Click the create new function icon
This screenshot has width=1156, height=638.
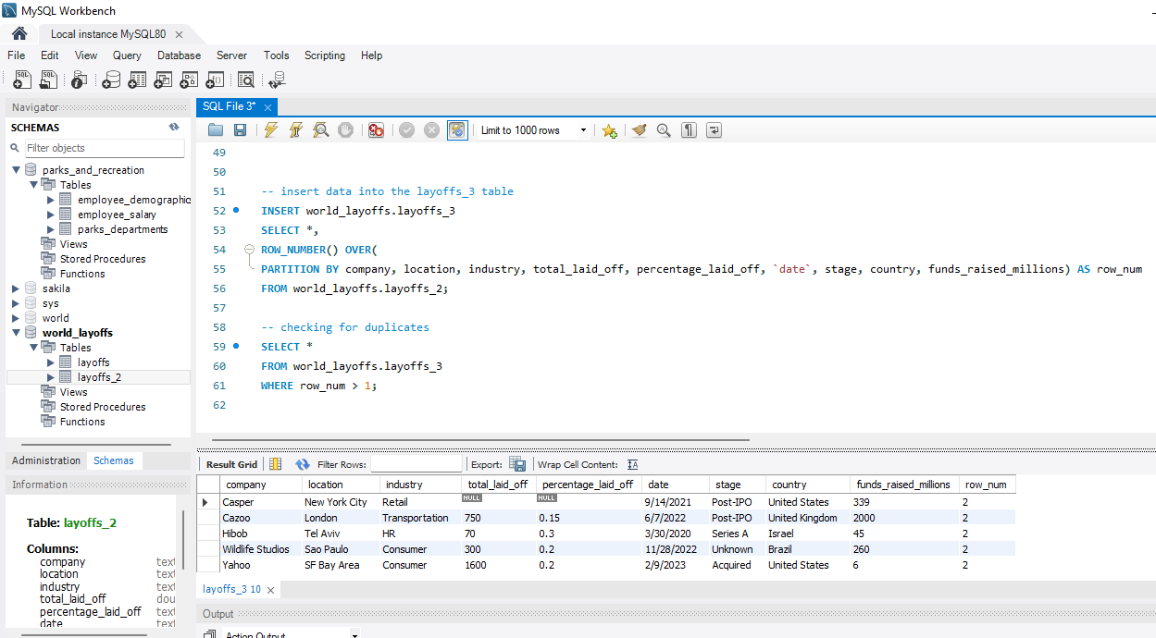click(215, 80)
